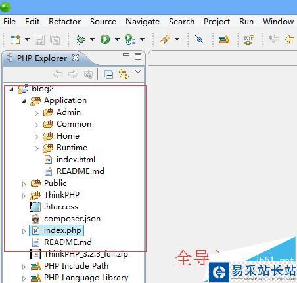
Task: Select the PHP Include Path entry
Action: tap(76, 266)
